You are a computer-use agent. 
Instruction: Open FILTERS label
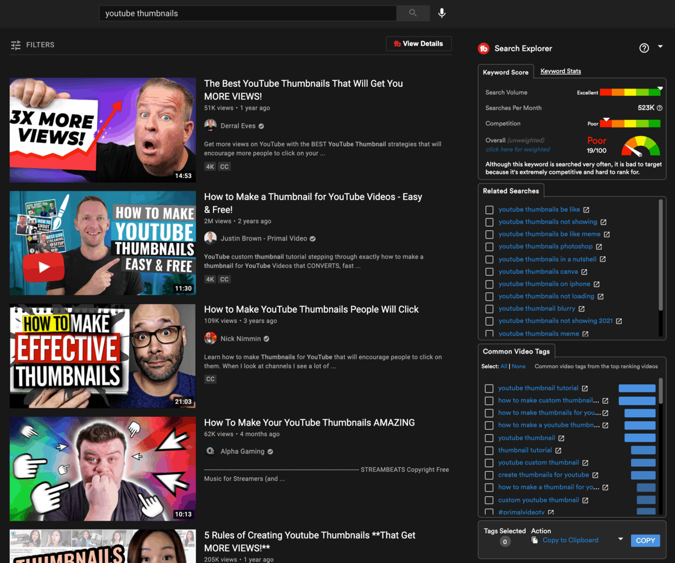tap(40, 45)
